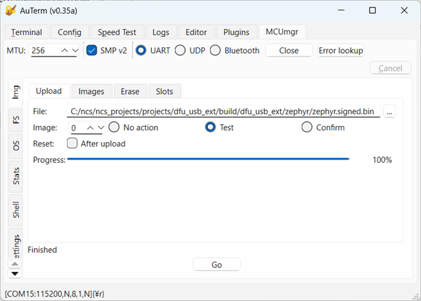421x301 pixels.
Task: Open the Error lookup dialog
Action: (x=341, y=51)
